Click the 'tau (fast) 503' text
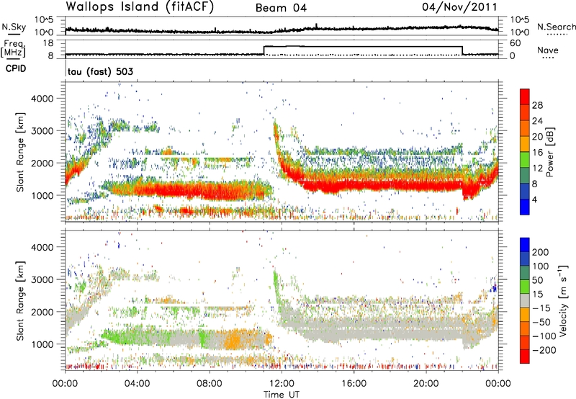This screenshot has width=576, height=399. [x=100, y=71]
